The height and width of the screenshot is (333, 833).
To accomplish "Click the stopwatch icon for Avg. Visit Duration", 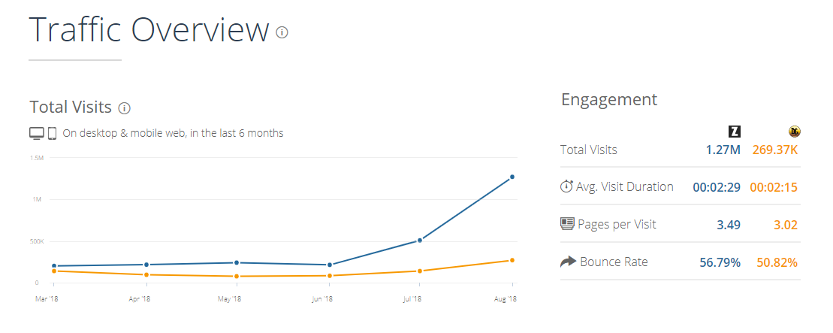I will pyautogui.click(x=567, y=186).
